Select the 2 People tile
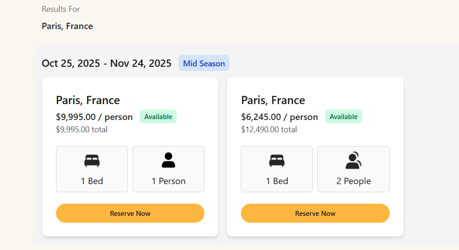Screen dimensions: 459x250 tap(354, 169)
